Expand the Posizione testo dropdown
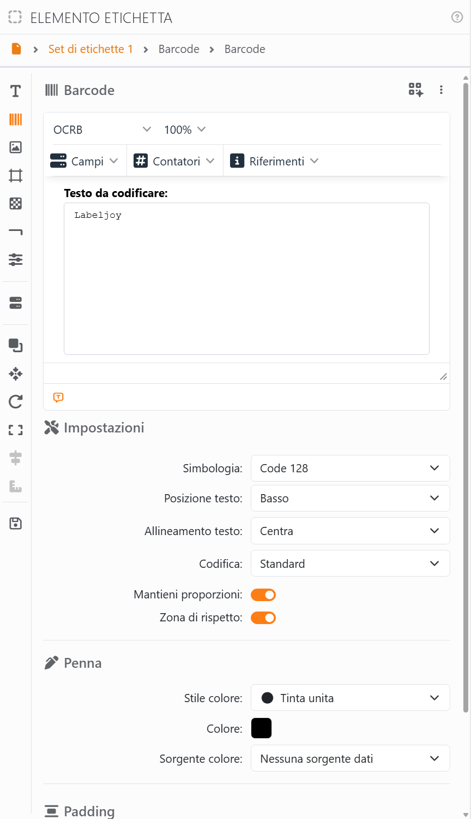This screenshot has height=819, width=471. [x=351, y=498]
